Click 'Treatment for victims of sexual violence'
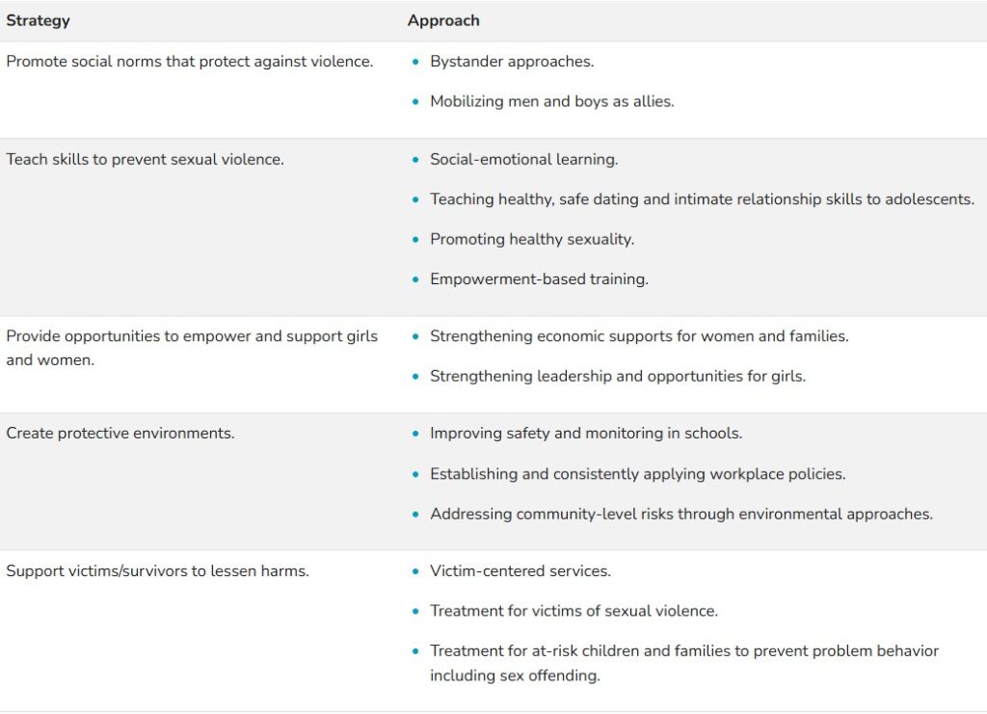The height and width of the screenshot is (714, 987). (574, 611)
